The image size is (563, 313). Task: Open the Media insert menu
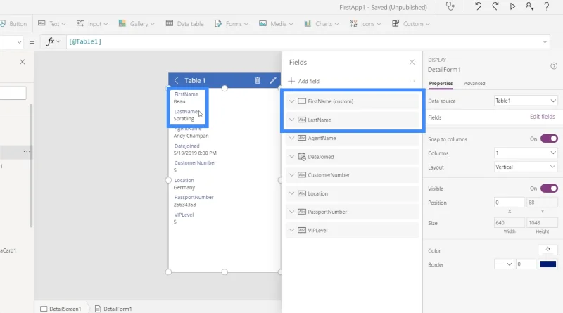(276, 24)
